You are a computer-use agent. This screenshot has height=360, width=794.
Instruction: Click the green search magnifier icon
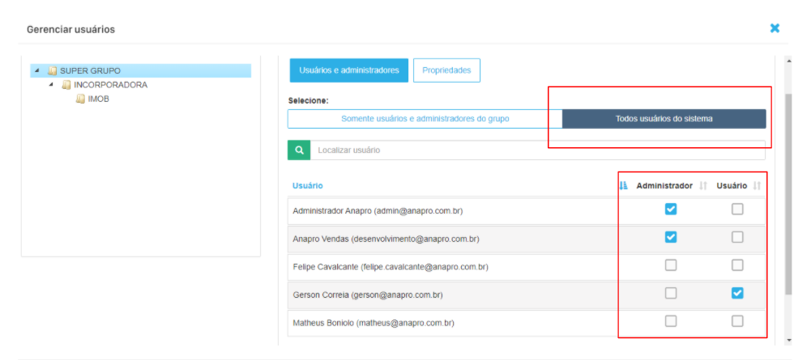[299, 150]
